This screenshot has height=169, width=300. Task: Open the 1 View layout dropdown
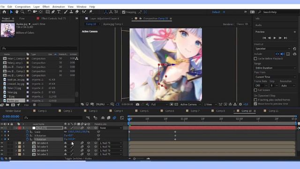tap(210, 104)
